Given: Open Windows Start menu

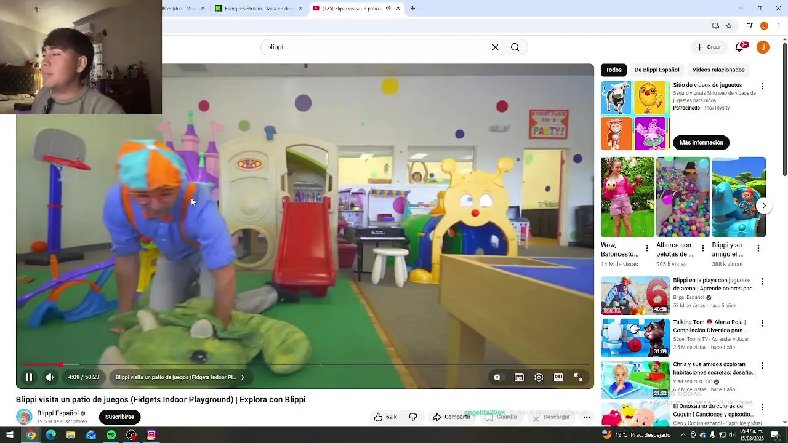Looking at the screenshot, I should pos(10,435).
